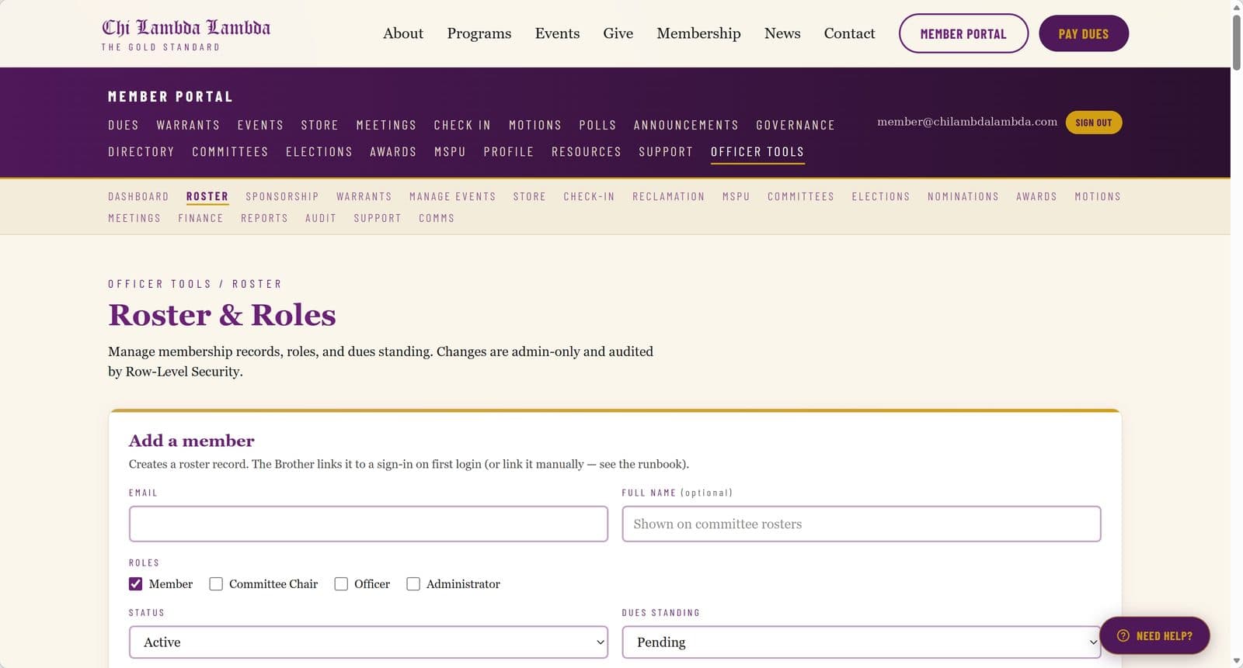Image resolution: width=1243 pixels, height=668 pixels.
Task: Open the About menu item
Action: coord(403,33)
